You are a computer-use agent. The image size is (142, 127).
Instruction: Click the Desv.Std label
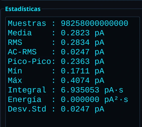pyautogui.click(x=27, y=109)
